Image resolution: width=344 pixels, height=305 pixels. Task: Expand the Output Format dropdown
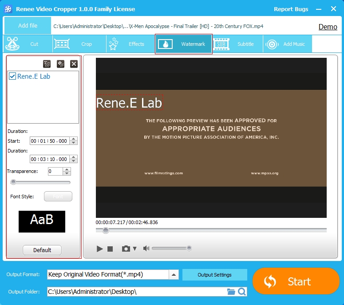[174, 274]
